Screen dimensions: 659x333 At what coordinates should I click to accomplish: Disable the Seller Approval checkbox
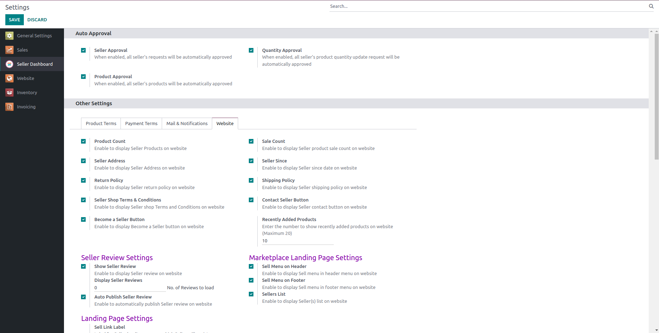(84, 50)
